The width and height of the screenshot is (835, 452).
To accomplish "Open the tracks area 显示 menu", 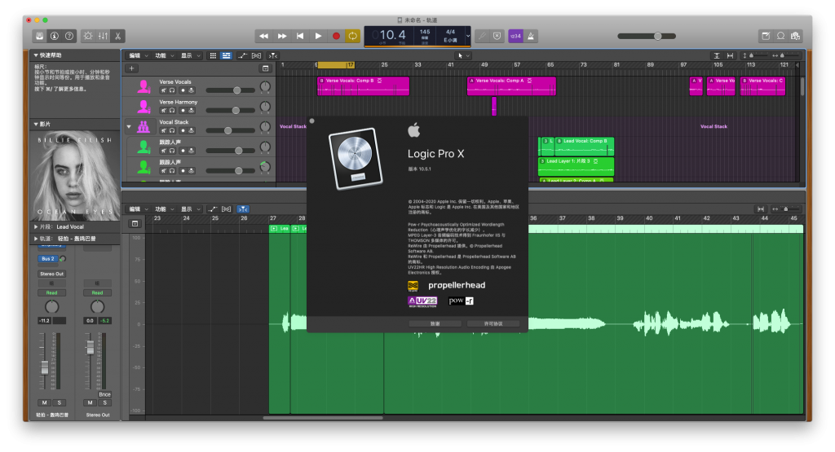I will tap(190, 56).
